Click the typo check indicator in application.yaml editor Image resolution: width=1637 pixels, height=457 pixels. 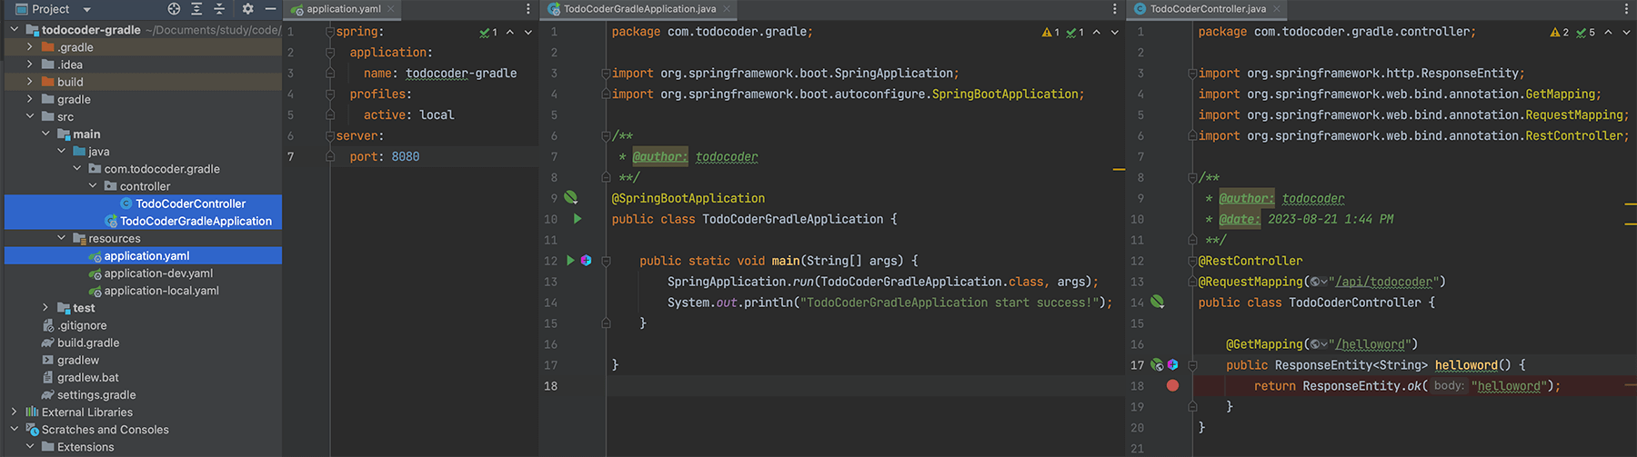click(x=488, y=33)
